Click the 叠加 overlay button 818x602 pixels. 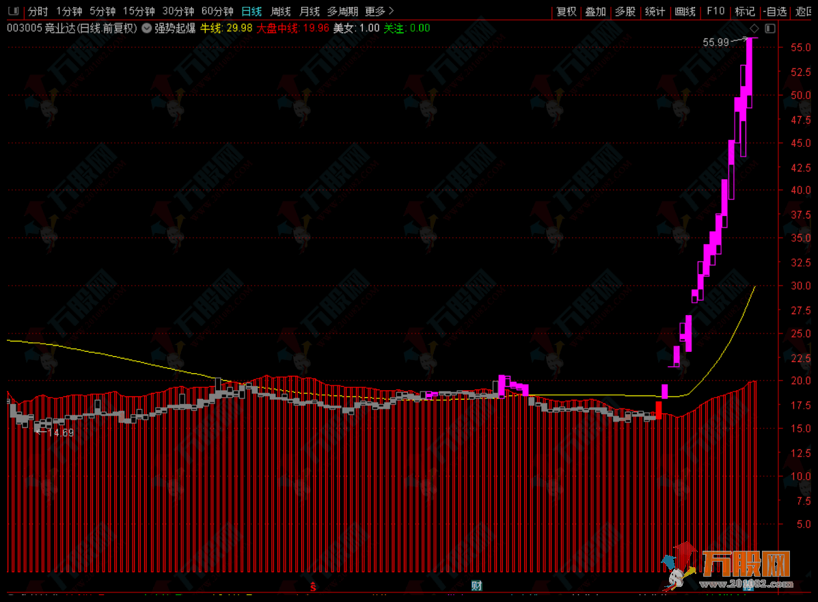coord(595,11)
